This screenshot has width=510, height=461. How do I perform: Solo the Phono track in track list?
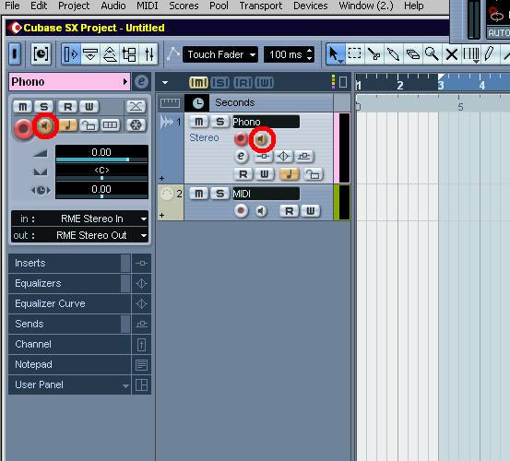click(219, 122)
